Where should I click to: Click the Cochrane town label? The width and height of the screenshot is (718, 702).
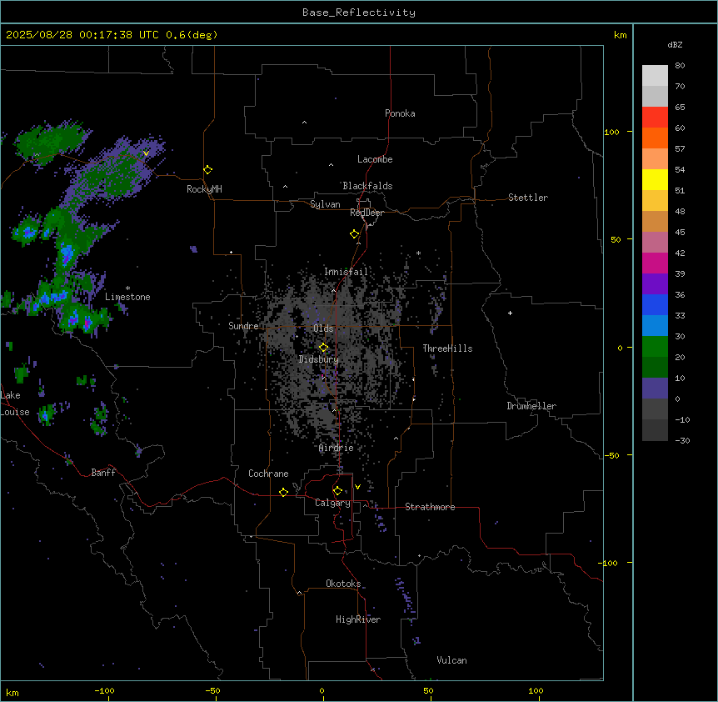click(x=268, y=474)
